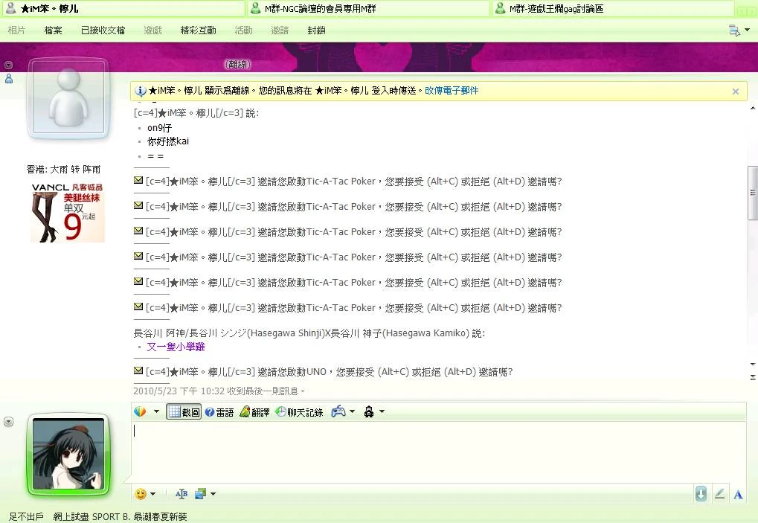Open the 翻譯 translate tool
Image resolution: width=758 pixels, height=523 pixels.
tap(254, 412)
